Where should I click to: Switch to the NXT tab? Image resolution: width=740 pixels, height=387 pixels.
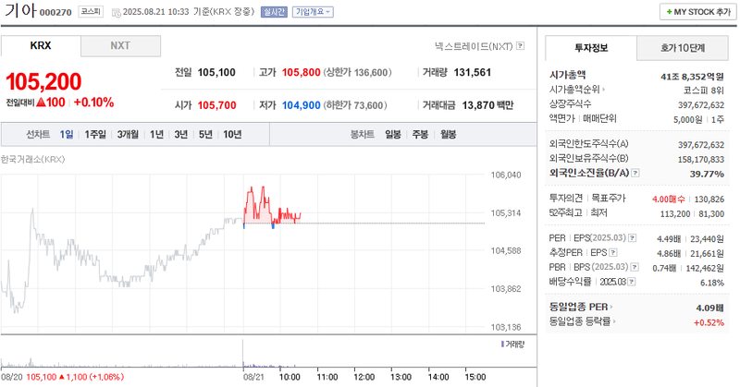(x=120, y=46)
